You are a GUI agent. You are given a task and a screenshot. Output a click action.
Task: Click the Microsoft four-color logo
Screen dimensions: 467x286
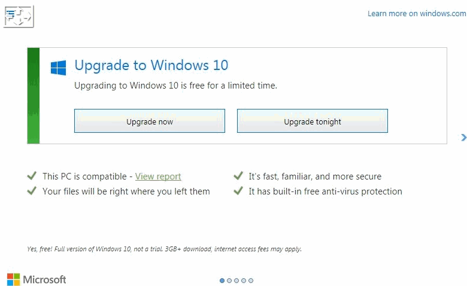pos(13,279)
